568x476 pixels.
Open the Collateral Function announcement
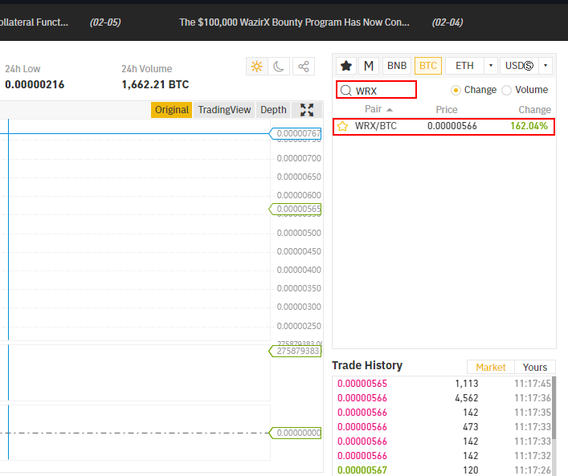click(x=34, y=22)
